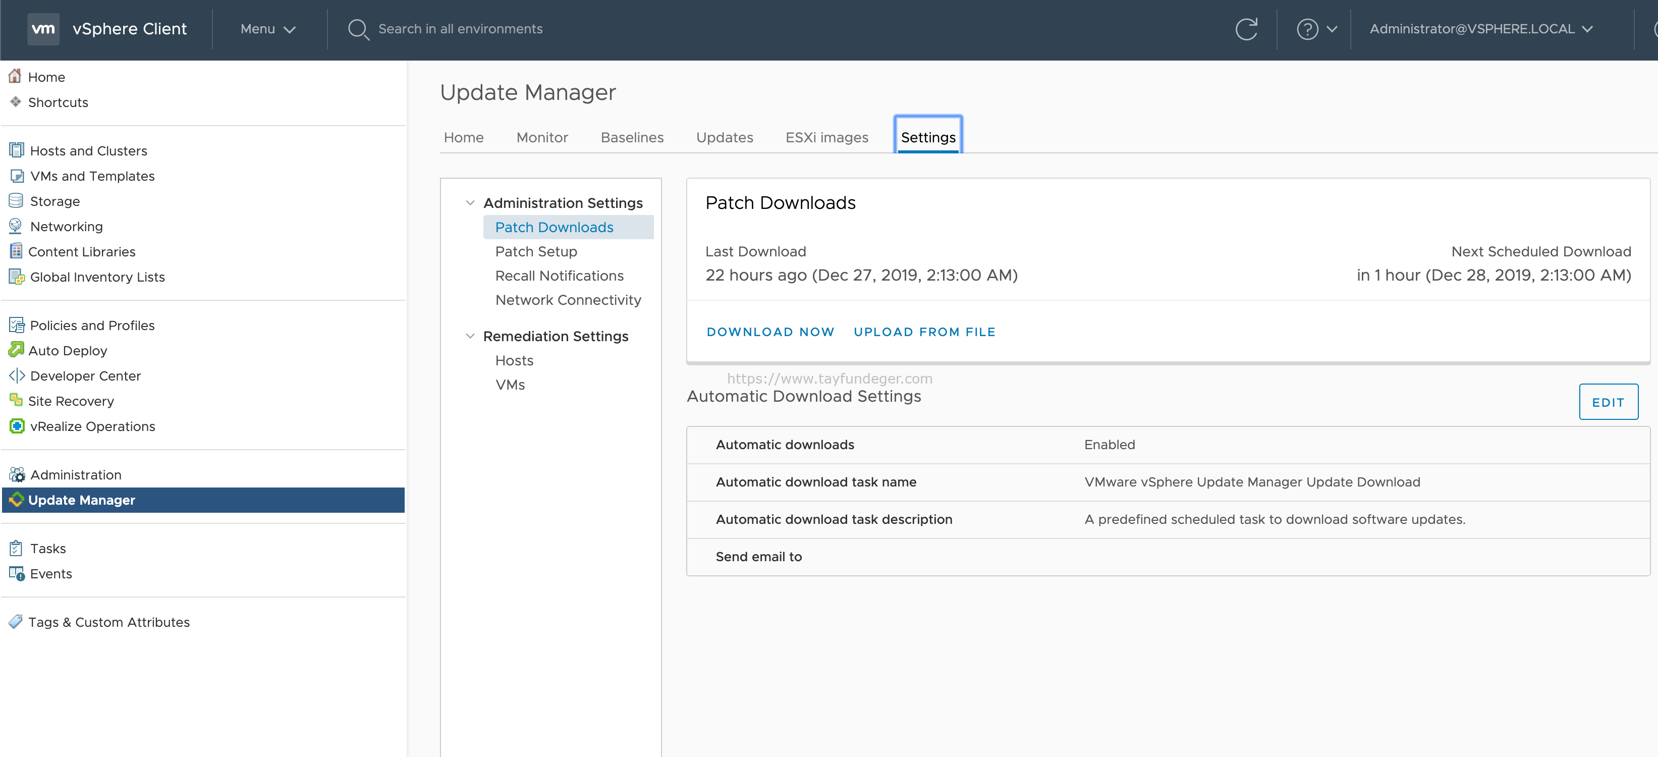Click the Developer Center code icon
1658x757 pixels.
[16, 375]
